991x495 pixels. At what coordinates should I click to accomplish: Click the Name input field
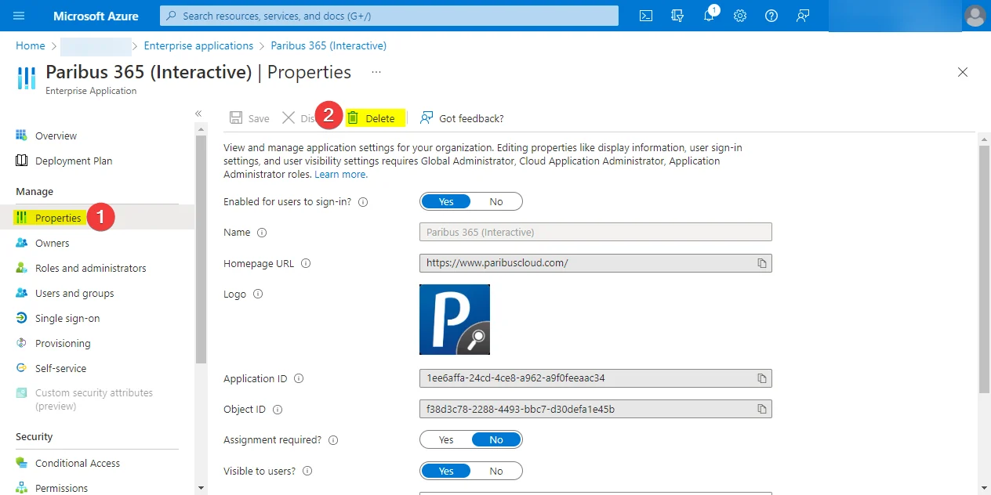pos(596,232)
